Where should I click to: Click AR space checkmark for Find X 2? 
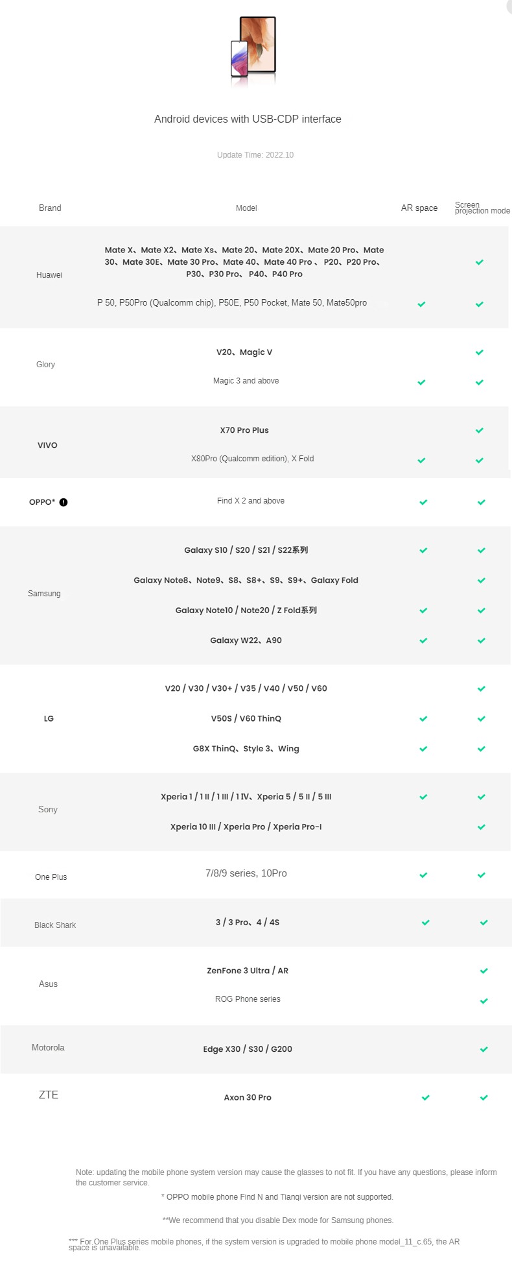click(x=423, y=502)
